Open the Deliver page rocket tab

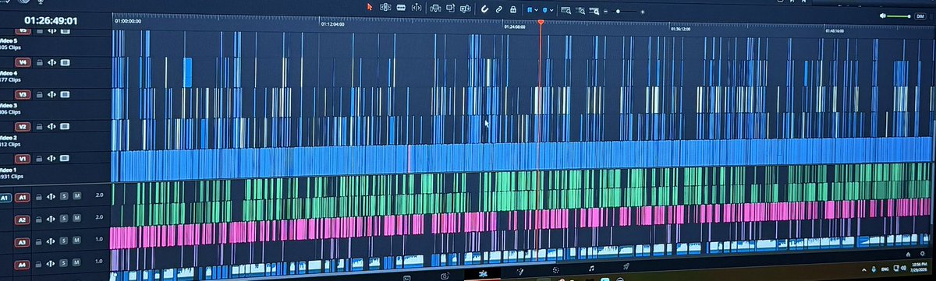626,266
